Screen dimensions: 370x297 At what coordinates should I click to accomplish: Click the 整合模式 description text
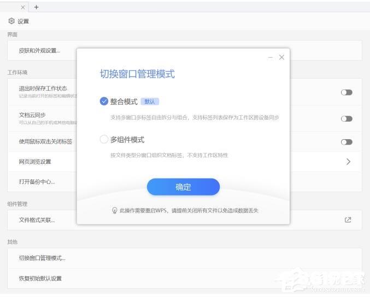[x=195, y=117]
